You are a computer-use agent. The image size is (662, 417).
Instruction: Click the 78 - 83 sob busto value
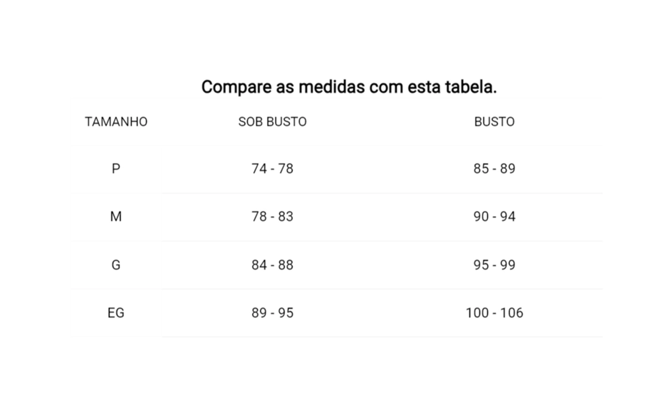coord(273,217)
